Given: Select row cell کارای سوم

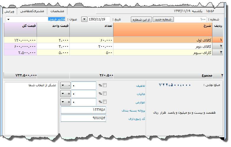Looking at the screenshot, I should (163, 53).
